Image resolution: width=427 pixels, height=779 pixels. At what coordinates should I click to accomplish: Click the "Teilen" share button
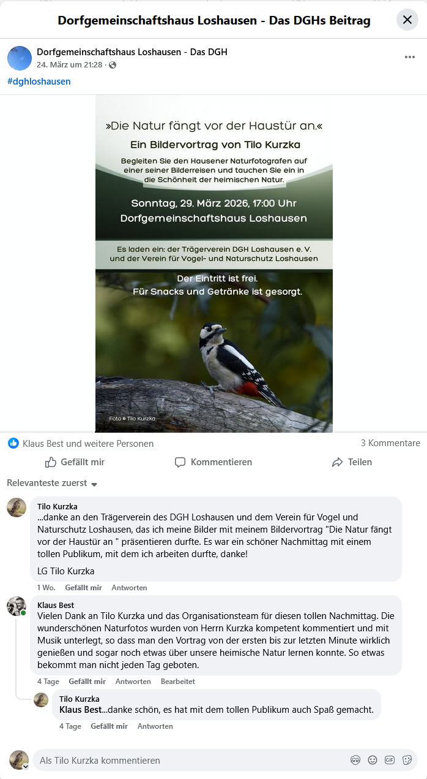(x=352, y=462)
